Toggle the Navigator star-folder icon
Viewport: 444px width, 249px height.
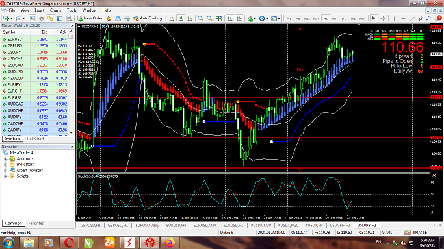pyautogui.click(x=51, y=18)
